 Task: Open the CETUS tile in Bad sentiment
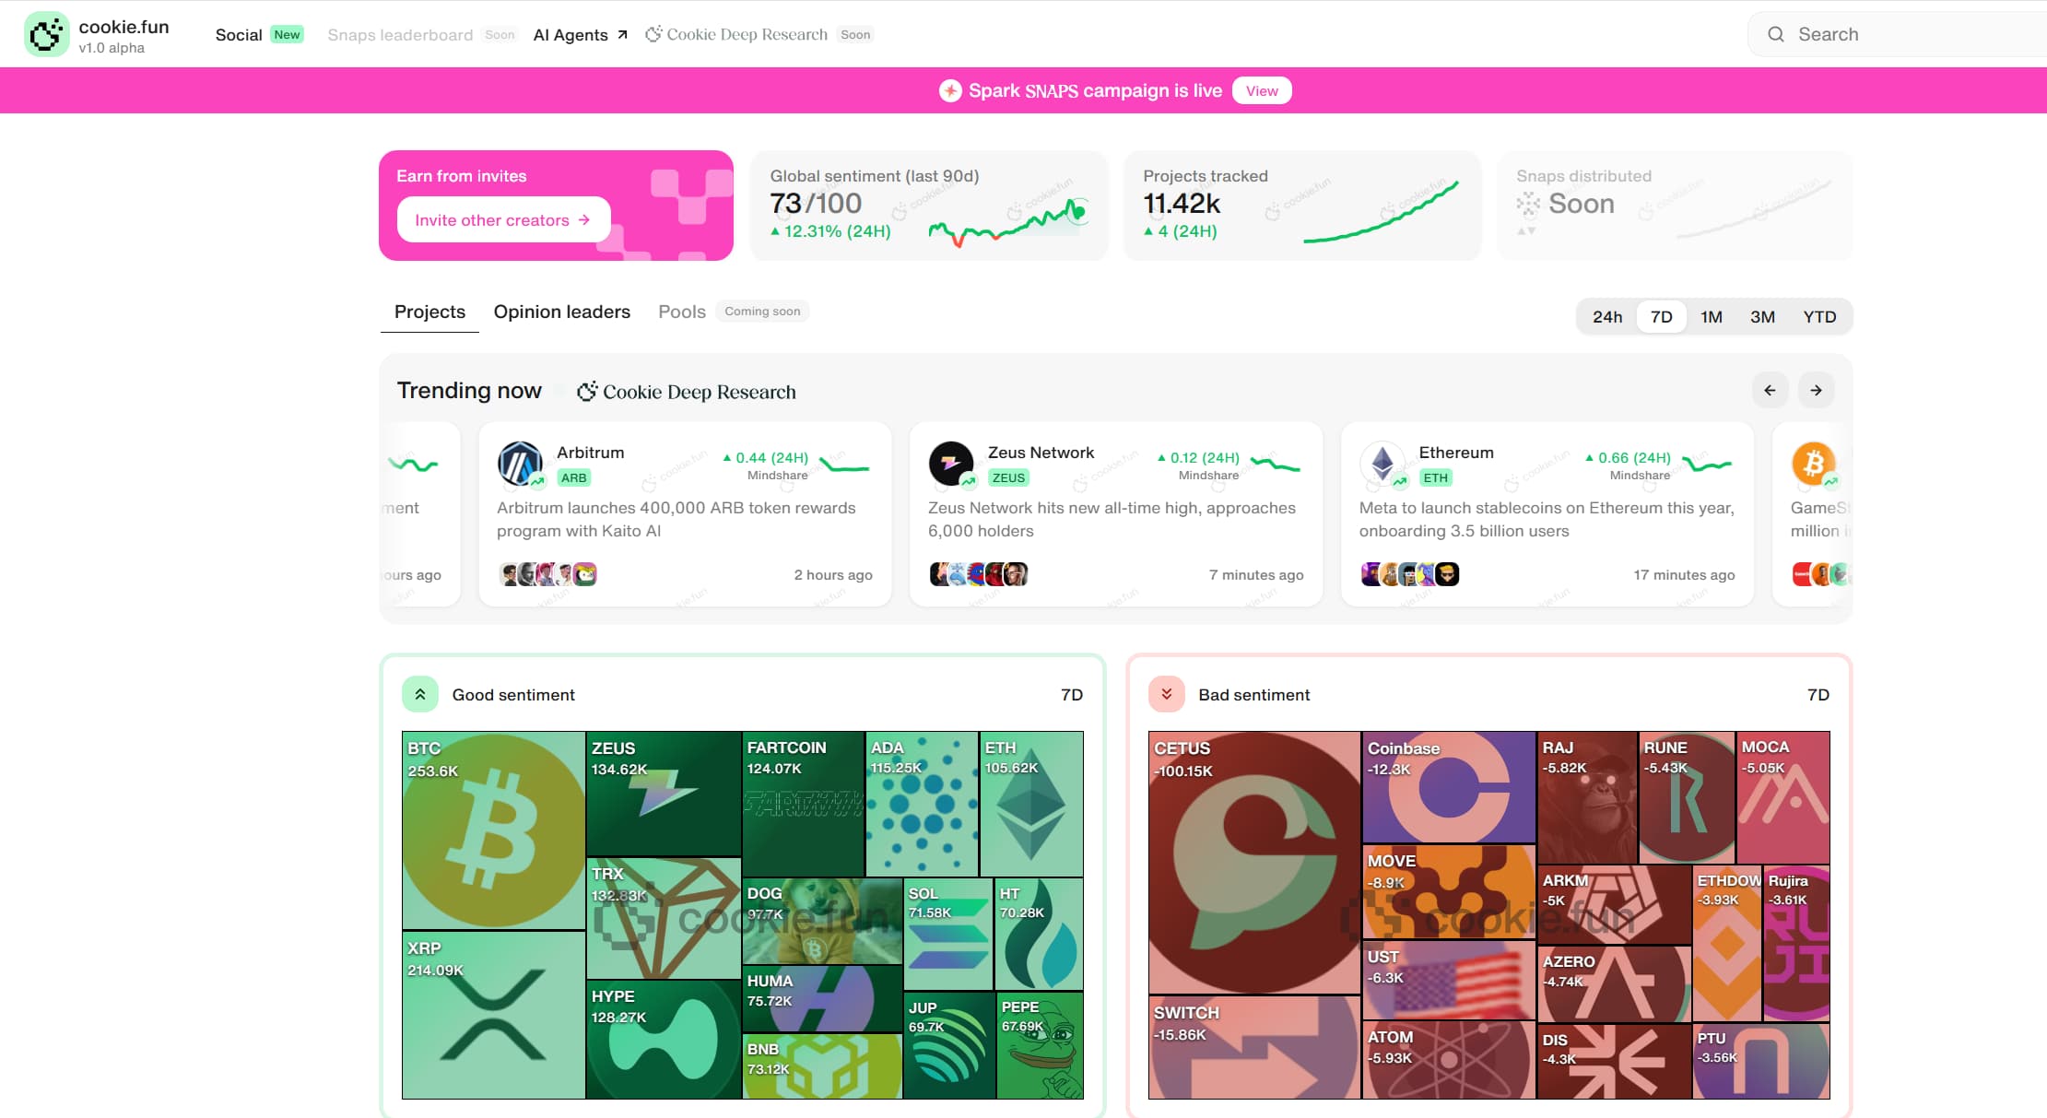point(1254,862)
